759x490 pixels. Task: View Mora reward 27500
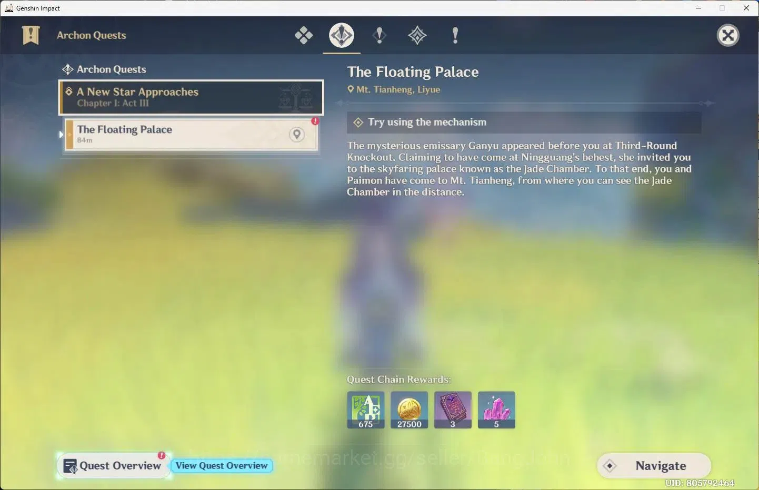[x=410, y=410]
